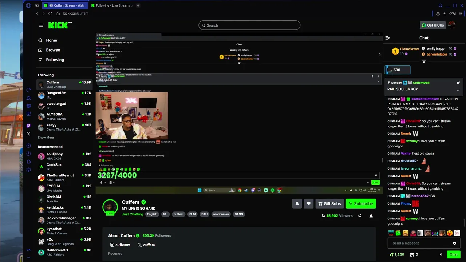Open Kick user avatar menu
Screen dimensions: 466x262
pyautogui.click(x=451, y=25)
